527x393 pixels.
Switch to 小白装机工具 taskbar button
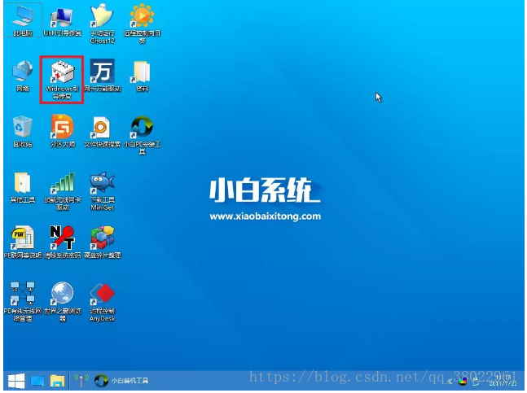coord(121,381)
